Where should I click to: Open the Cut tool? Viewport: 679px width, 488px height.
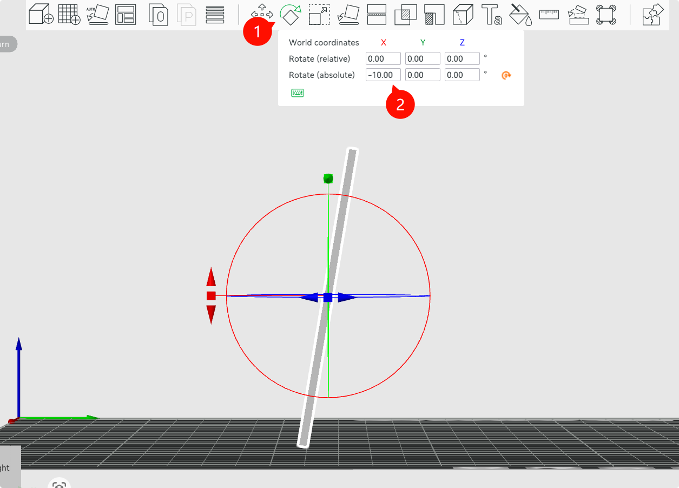[x=377, y=15]
